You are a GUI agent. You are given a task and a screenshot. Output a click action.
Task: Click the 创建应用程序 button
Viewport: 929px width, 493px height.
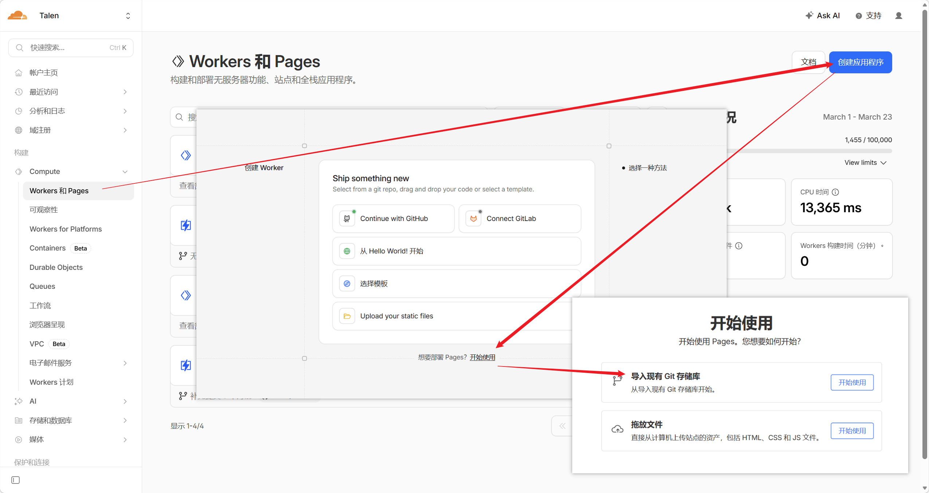coord(860,62)
